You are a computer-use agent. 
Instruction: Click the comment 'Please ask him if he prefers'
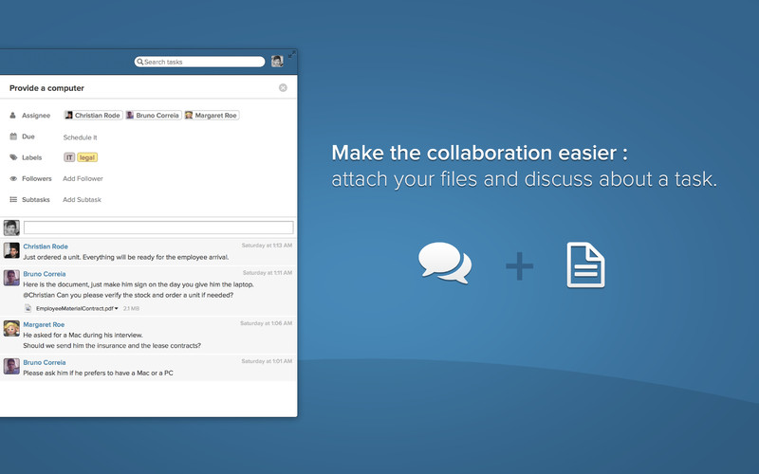tap(98, 373)
